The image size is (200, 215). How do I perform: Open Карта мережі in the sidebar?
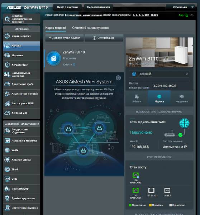(22, 36)
